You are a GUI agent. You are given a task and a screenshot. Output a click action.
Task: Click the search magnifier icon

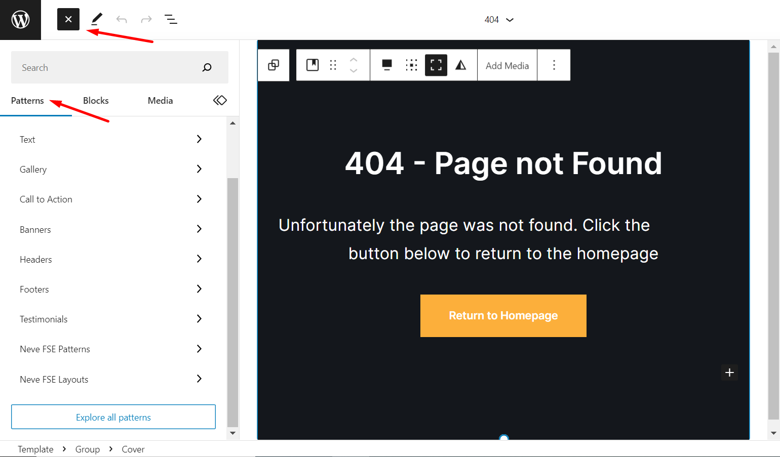207,67
